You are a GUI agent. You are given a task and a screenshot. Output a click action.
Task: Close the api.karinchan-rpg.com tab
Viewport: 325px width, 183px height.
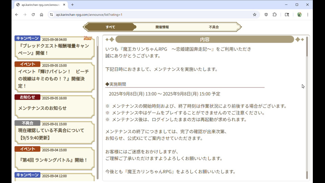pos(64,4)
